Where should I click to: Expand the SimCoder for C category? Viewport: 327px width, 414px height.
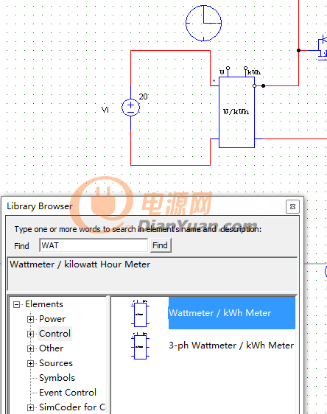pos(30,407)
